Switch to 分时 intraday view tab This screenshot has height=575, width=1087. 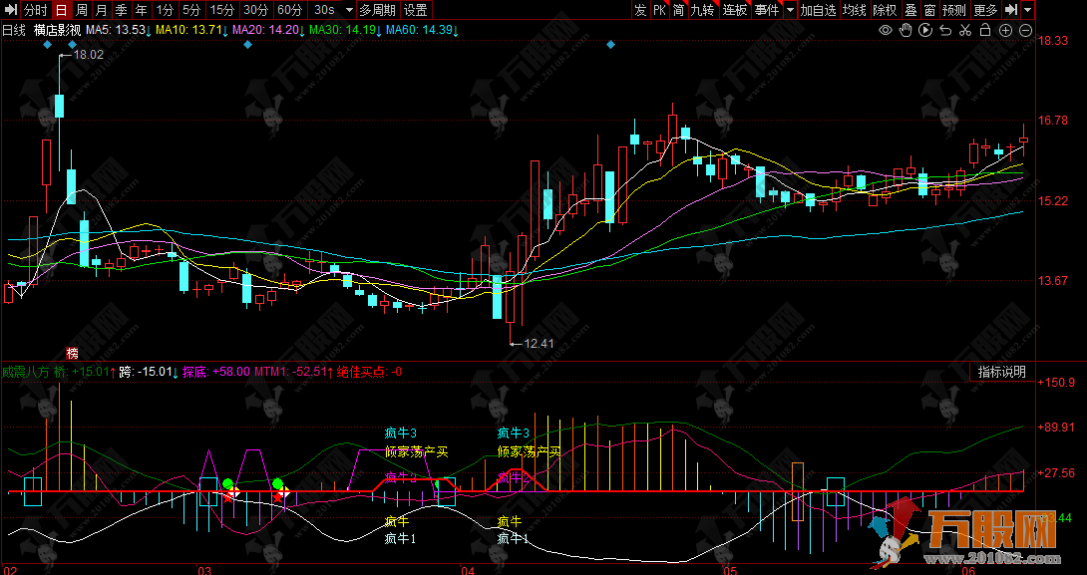(x=35, y=10)
